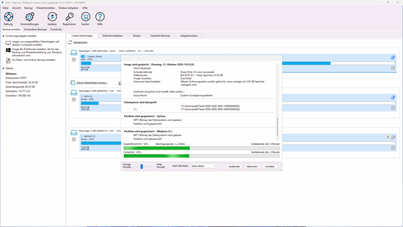Click the lower Fortschritt progress bar
Viewport: 403px width, 227px height.
click(201, 156)
